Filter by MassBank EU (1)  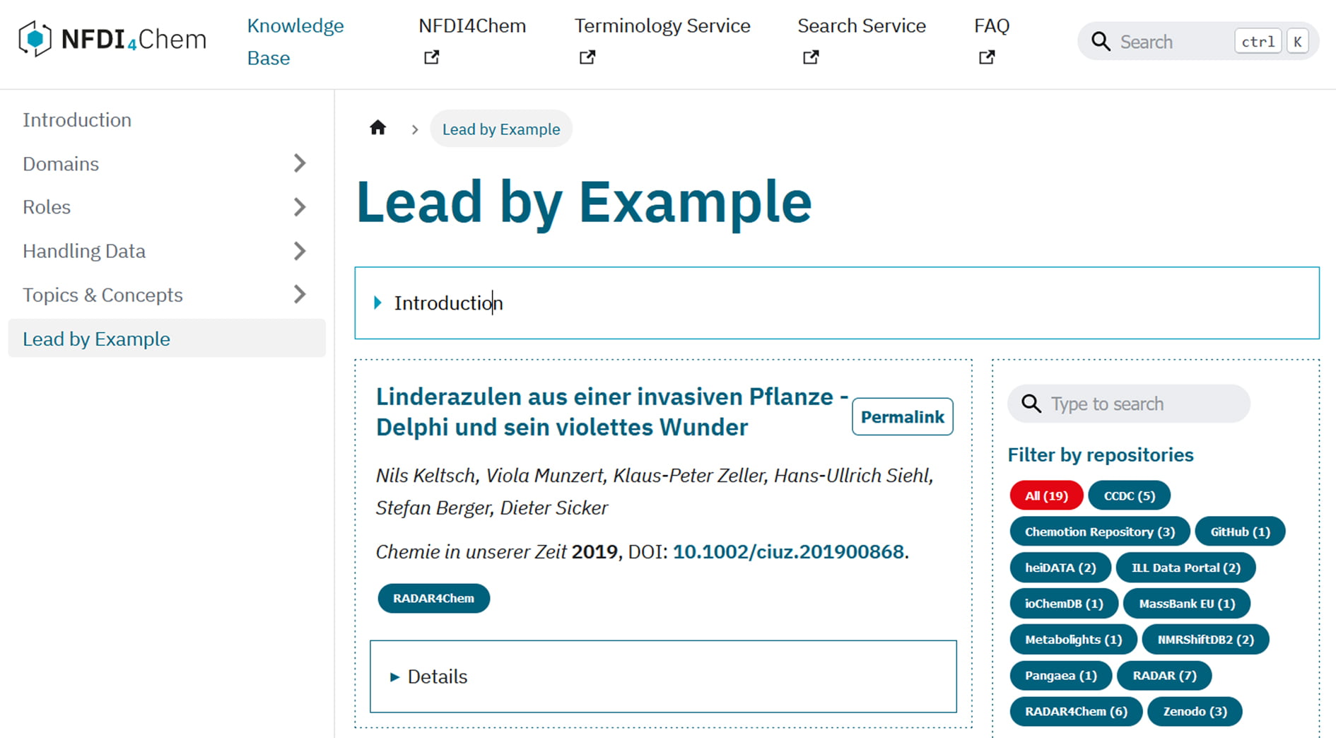pyautogui.click(x=1187, y=604)
